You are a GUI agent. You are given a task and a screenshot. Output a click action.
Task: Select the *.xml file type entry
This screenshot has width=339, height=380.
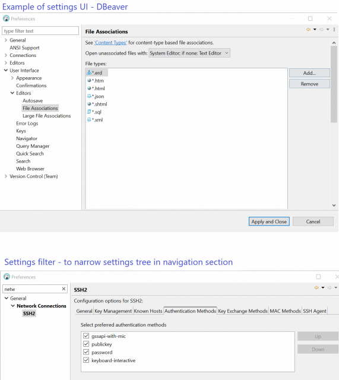95,120
